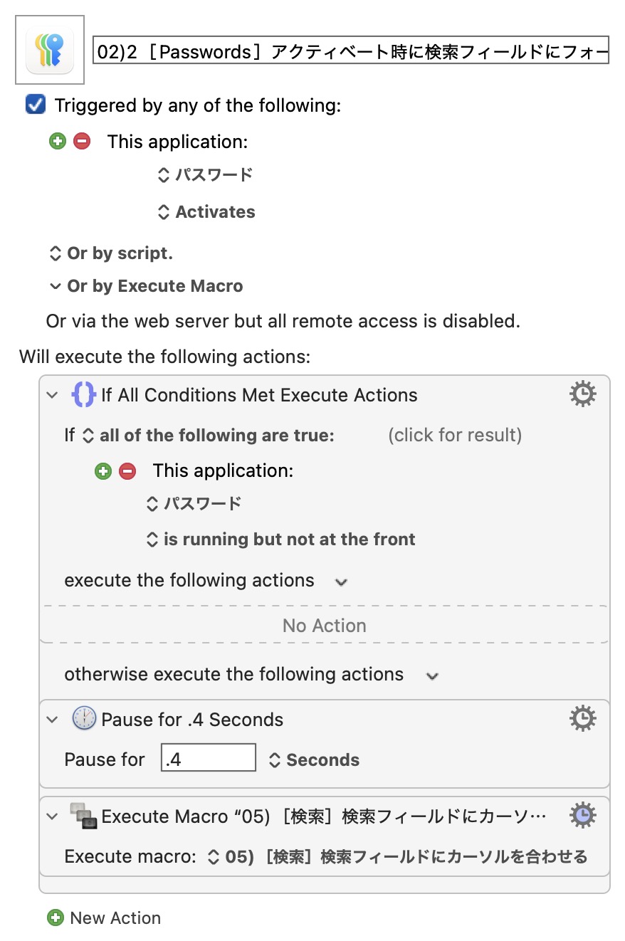Image resolution: width=625 pixels, height=941 pixels.
Task: Collapse the Or by Execute Macro section
Action: pyautogui.click(x=55, y=286)
